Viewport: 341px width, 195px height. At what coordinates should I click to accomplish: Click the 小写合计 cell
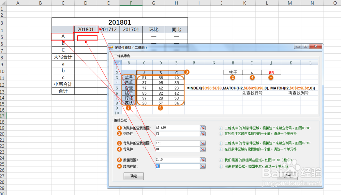(x=63, y=84)
